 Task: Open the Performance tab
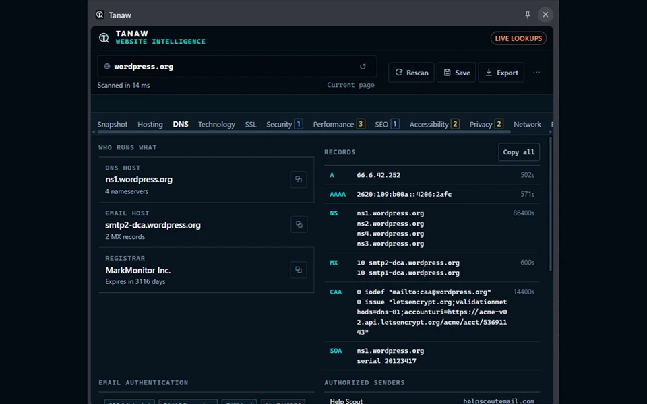(x=339, y=124)
